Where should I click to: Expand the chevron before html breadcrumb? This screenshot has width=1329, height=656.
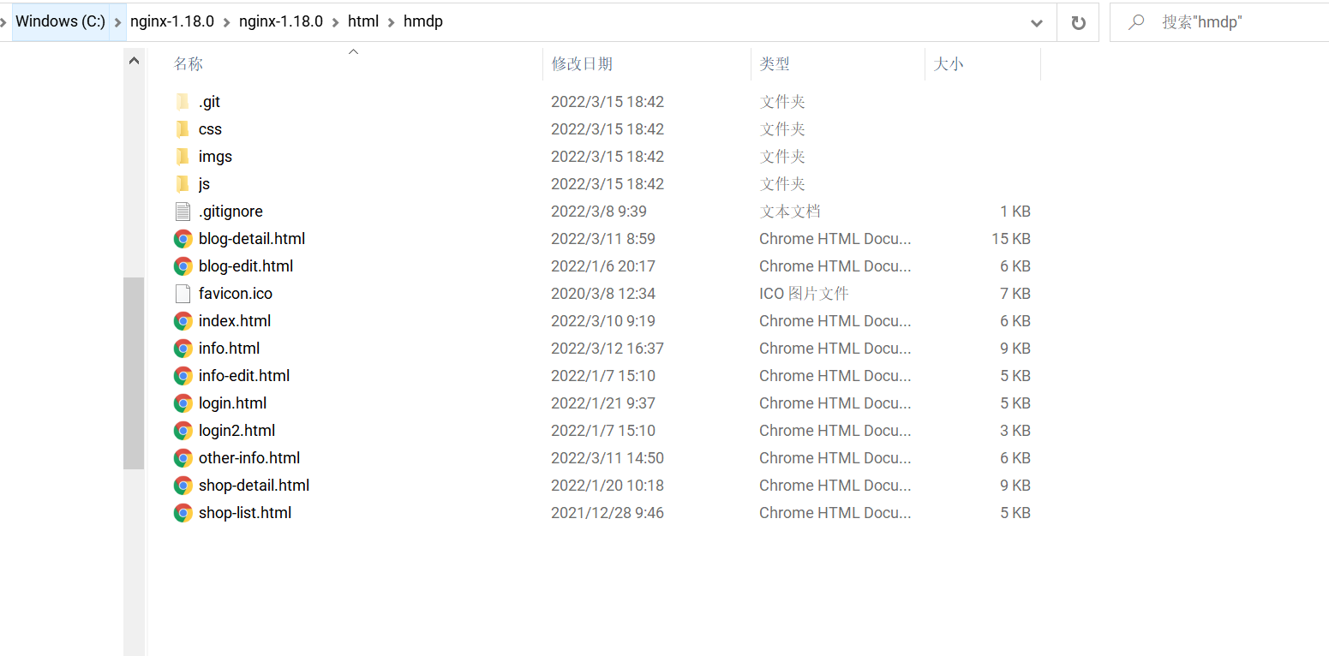click(x=336, y=22)
